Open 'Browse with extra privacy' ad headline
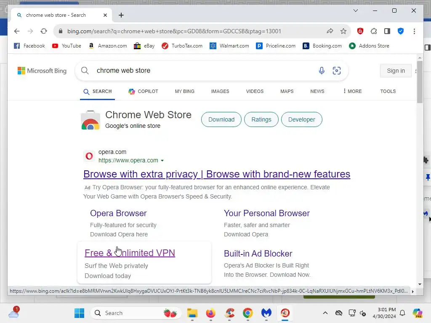The image size is (431, 323). point(217,174)
